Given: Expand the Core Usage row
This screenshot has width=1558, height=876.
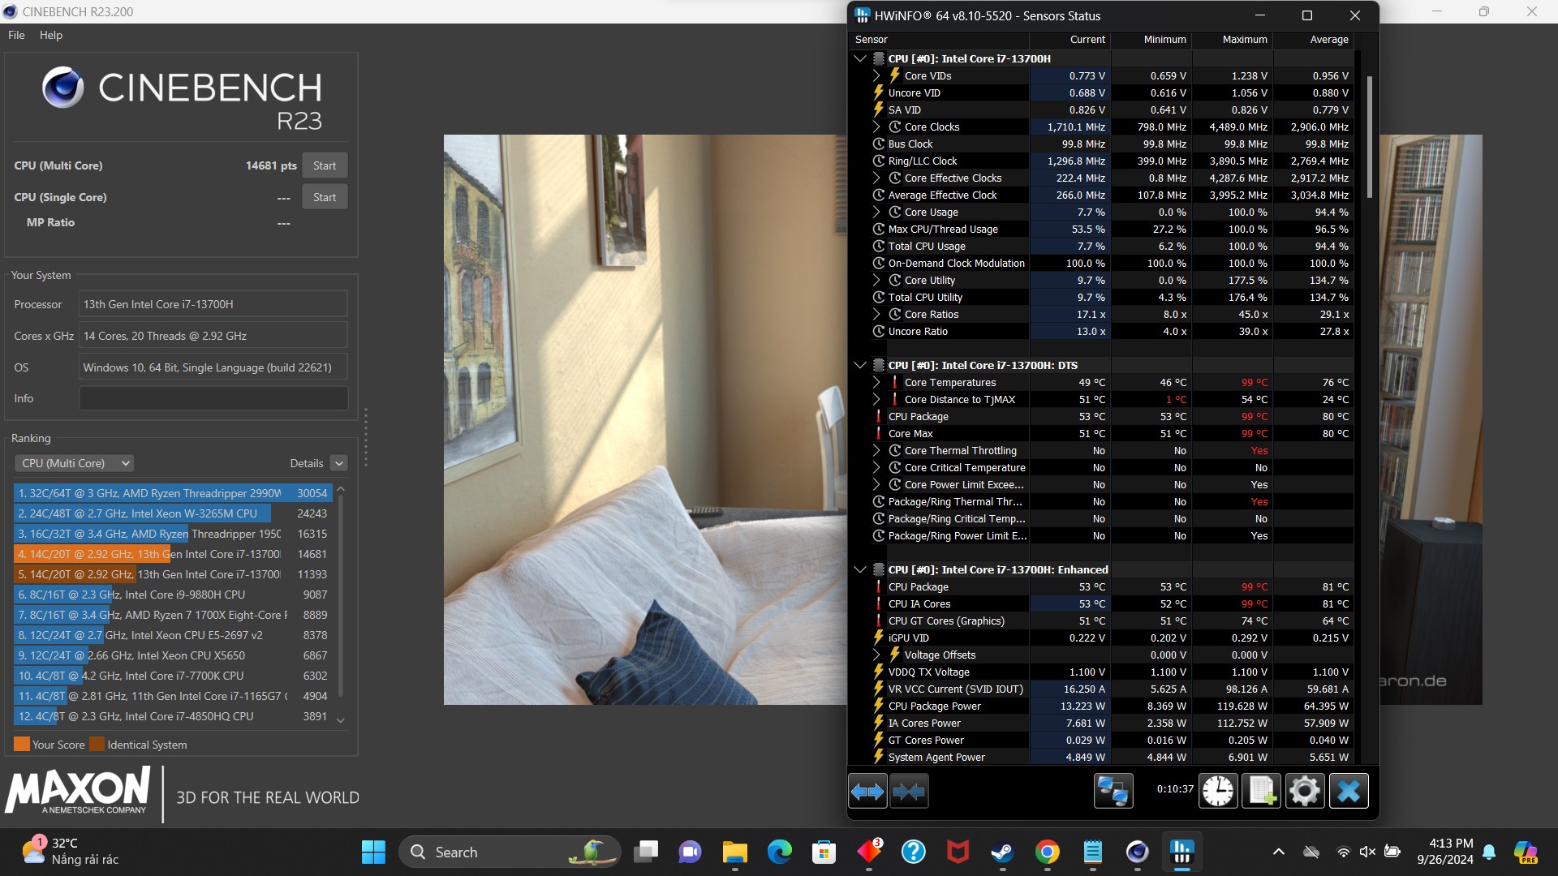Looking at the screenshot, I should coord(876,212).
